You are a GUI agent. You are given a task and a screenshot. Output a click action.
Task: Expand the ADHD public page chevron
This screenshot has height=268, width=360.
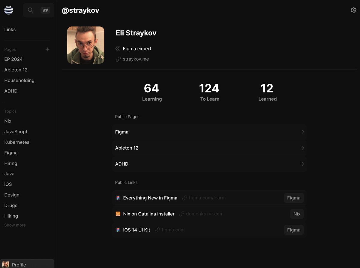tap(302, 164)
